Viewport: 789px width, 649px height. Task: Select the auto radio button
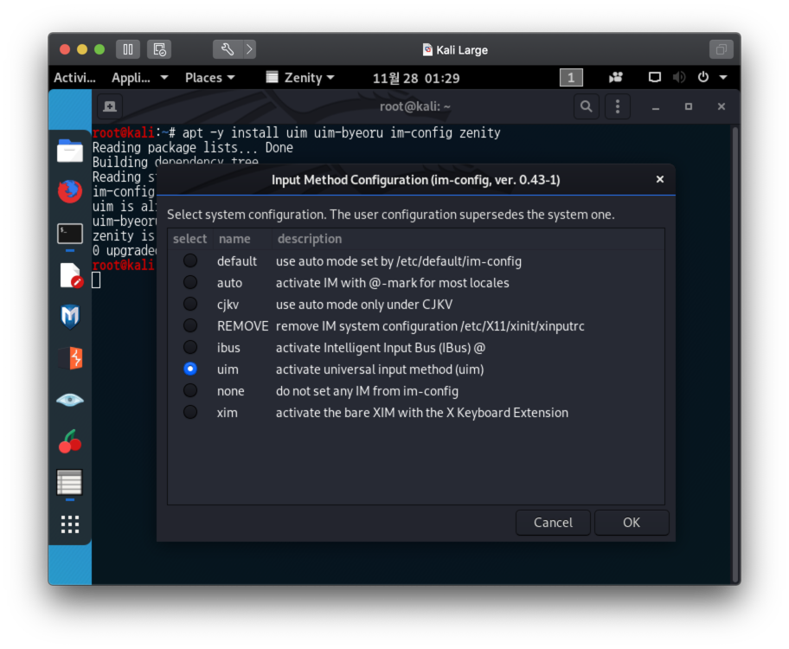(190, 282)
